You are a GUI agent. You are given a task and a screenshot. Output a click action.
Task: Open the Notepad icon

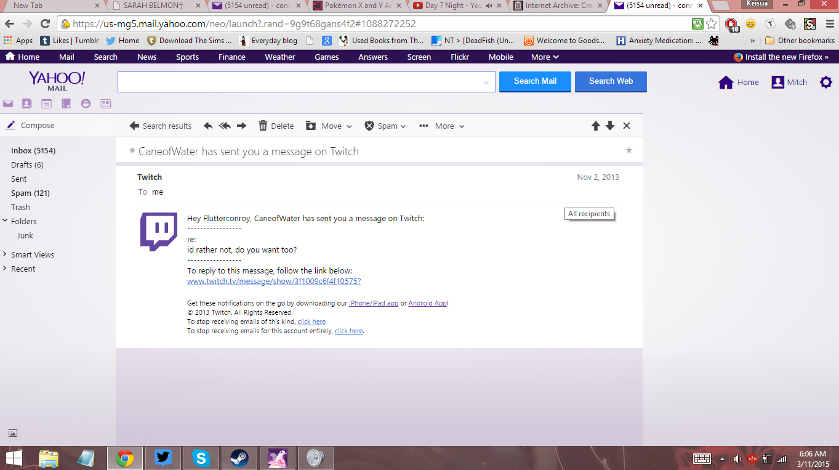coord(66,103)
